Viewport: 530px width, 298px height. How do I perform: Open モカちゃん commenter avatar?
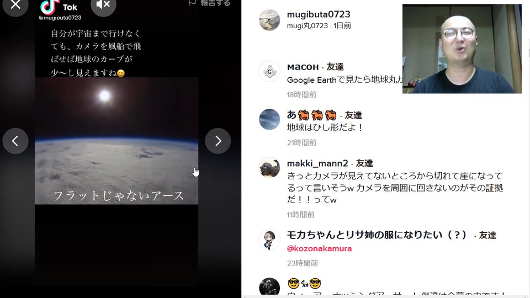coord(269,240)
